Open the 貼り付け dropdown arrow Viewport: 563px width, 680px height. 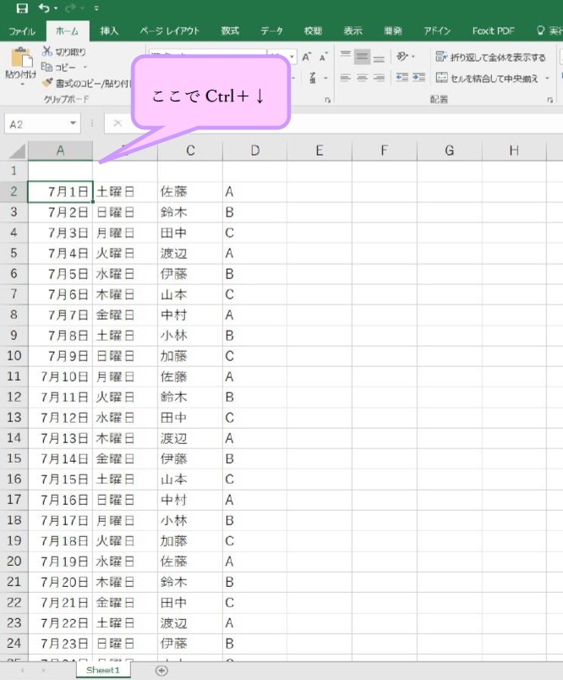pos(22,84)
